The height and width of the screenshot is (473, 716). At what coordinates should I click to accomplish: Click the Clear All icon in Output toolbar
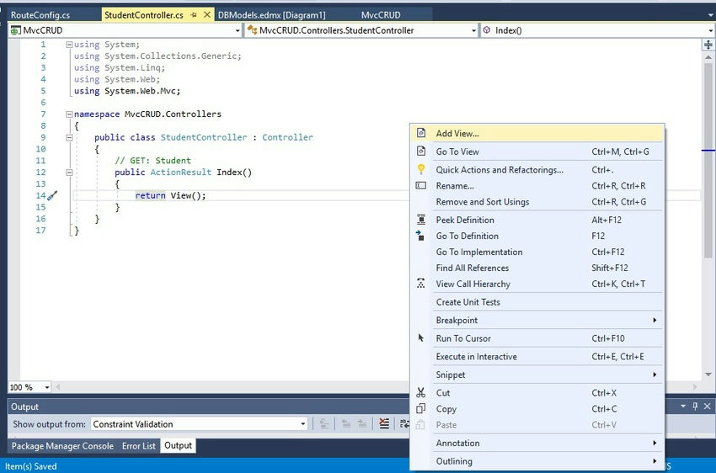[384, 424]
